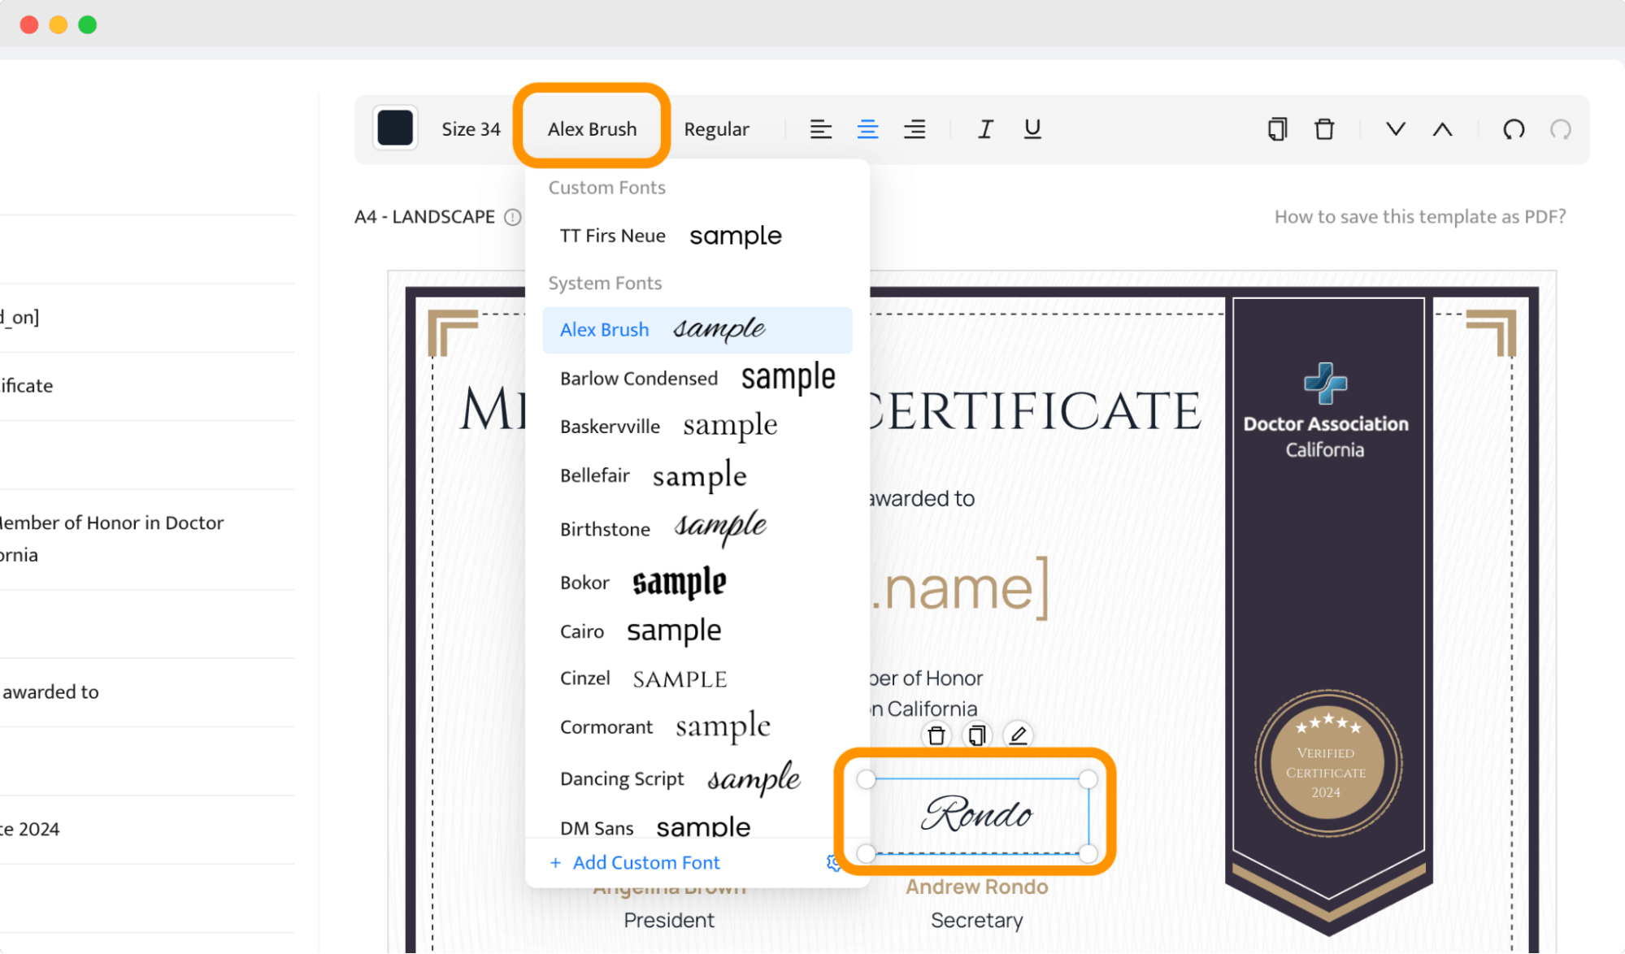Open 'How to save this template as PDF?' link
Viewport: 1625px width, 954px height.
1419,217
